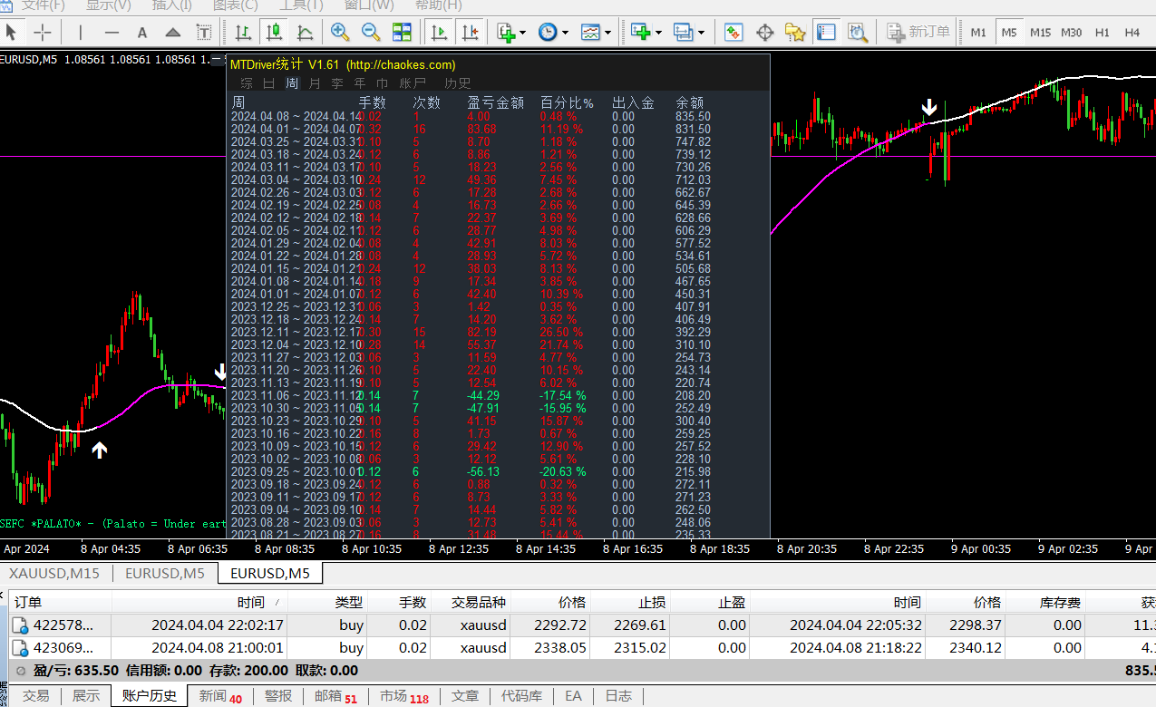This screenshot has height=707, width=1156.
Task: Switch chart to candlesticks style
Action: (x=274, y=33)
